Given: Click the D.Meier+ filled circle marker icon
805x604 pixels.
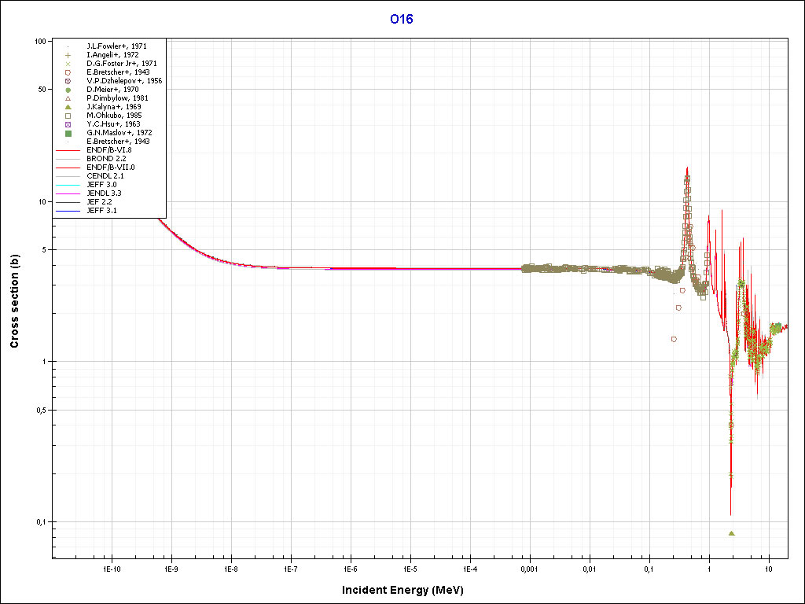Looking at the screenshot, I should pyautogui.click(x=68, y=90).
